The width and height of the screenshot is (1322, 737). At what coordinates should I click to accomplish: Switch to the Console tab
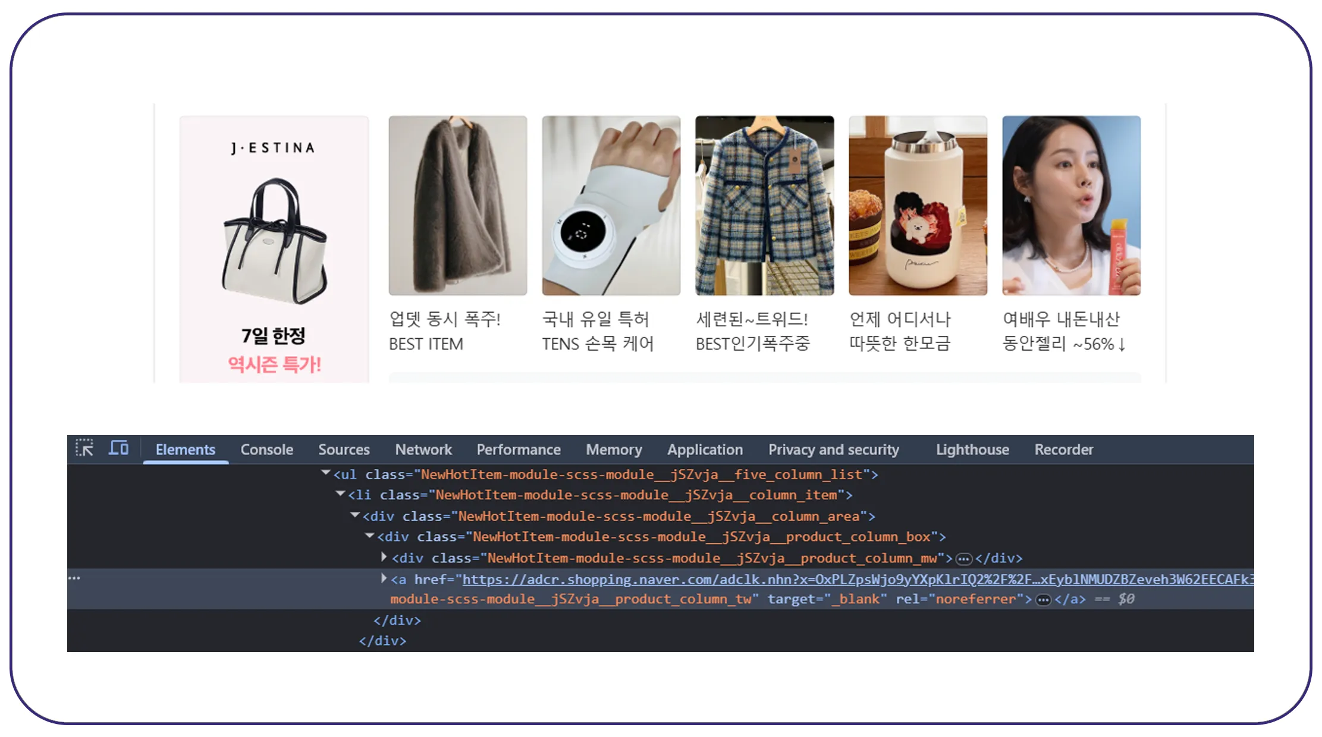click(266, 450)
